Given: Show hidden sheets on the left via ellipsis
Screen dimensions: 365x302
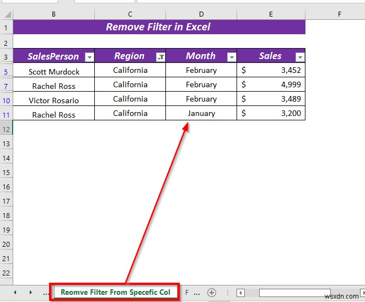Looking at the screenshot, I should (x=46, y=293).
